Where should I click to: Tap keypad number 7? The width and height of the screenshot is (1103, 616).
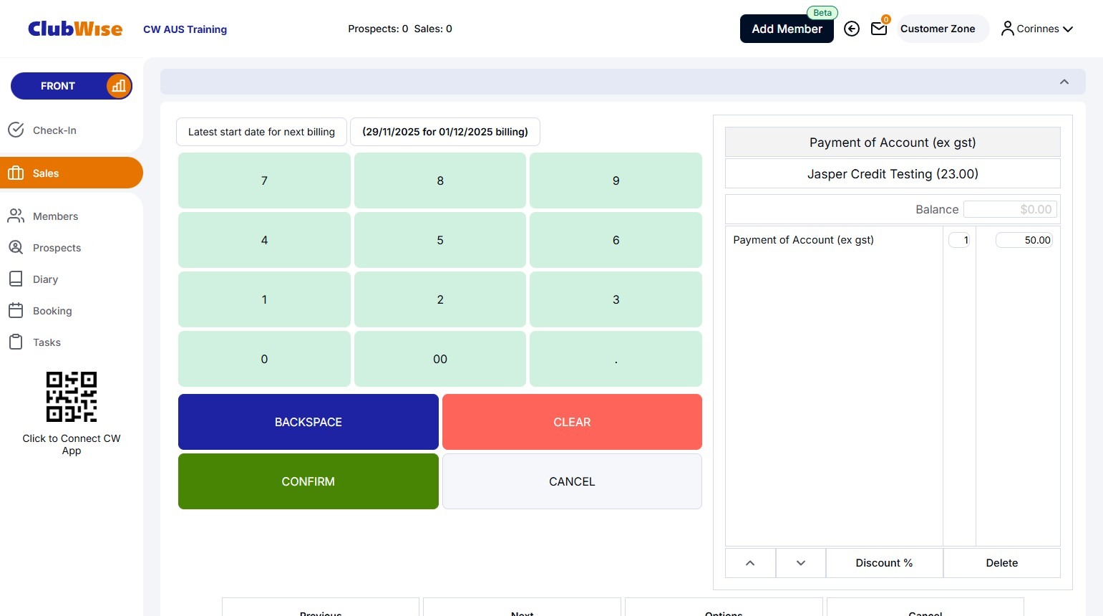[x=264, y=181]
